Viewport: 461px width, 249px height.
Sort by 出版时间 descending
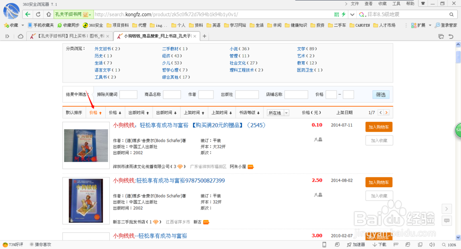(x=166, y=113)
